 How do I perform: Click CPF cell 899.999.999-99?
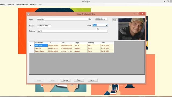(54, 48)
